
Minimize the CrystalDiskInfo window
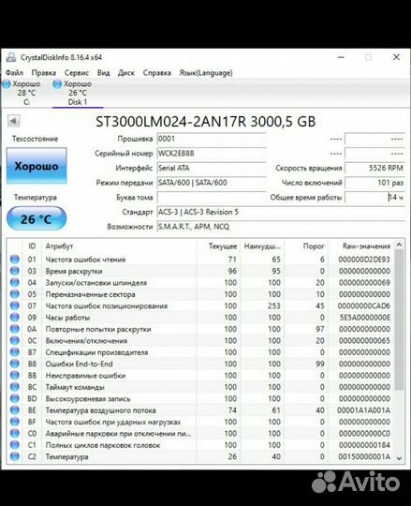click(x=341, y=57)
